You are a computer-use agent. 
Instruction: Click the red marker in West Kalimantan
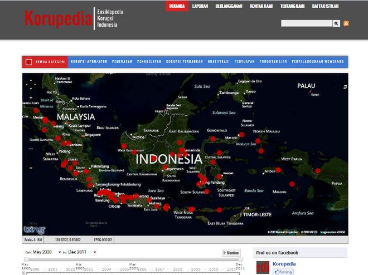[x=124, y=146]
